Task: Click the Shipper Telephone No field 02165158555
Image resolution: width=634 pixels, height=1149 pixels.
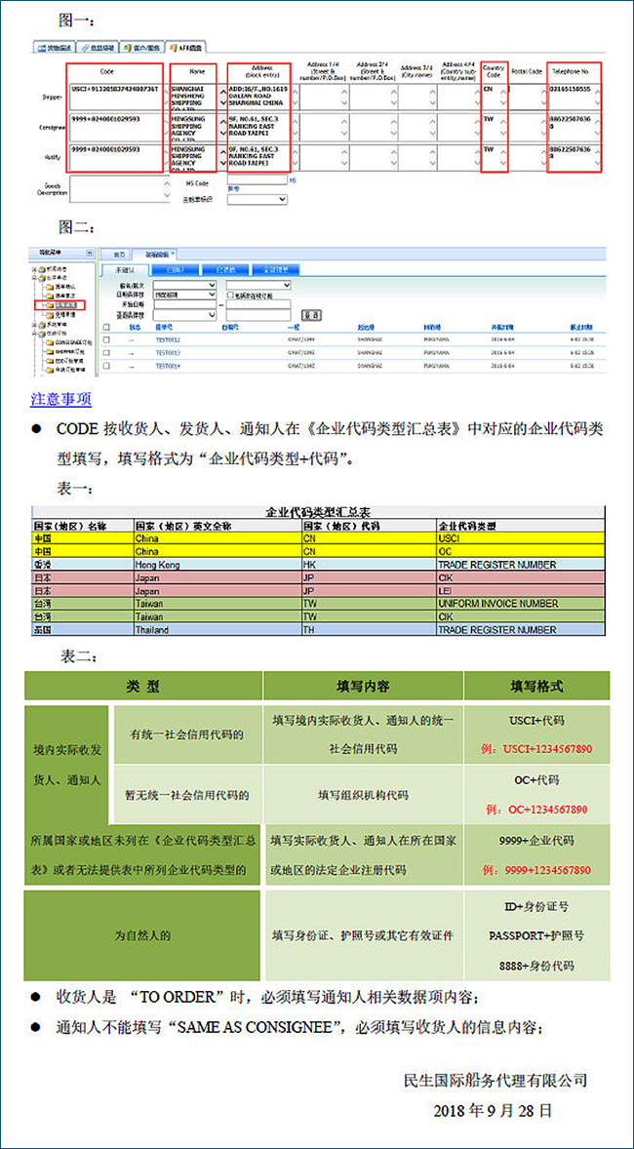Action: (574, 96)
